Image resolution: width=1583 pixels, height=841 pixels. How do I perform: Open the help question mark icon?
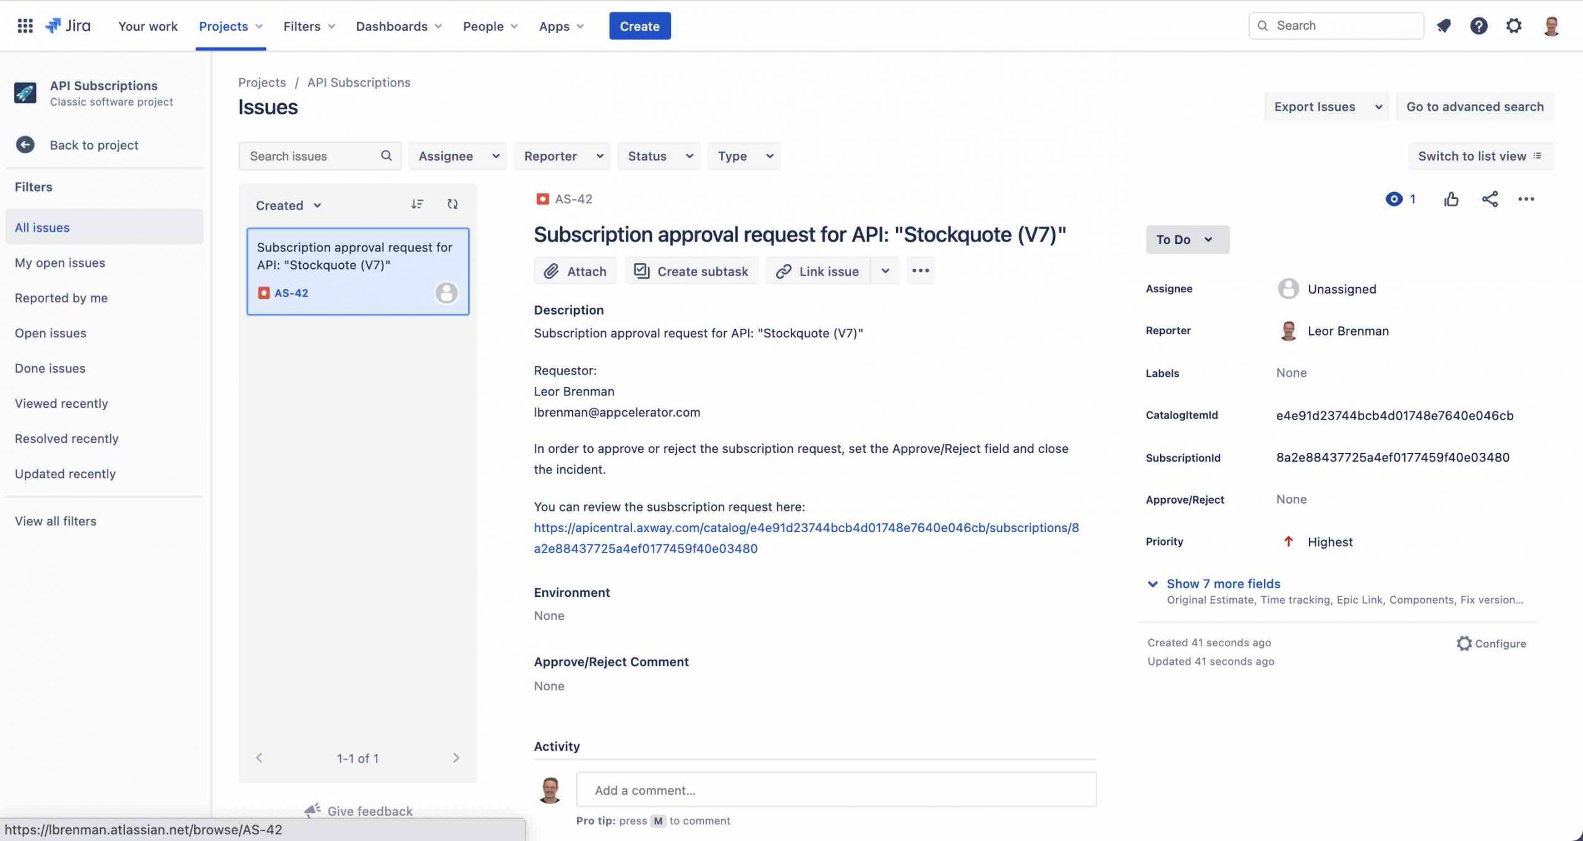pos(1478,25)
